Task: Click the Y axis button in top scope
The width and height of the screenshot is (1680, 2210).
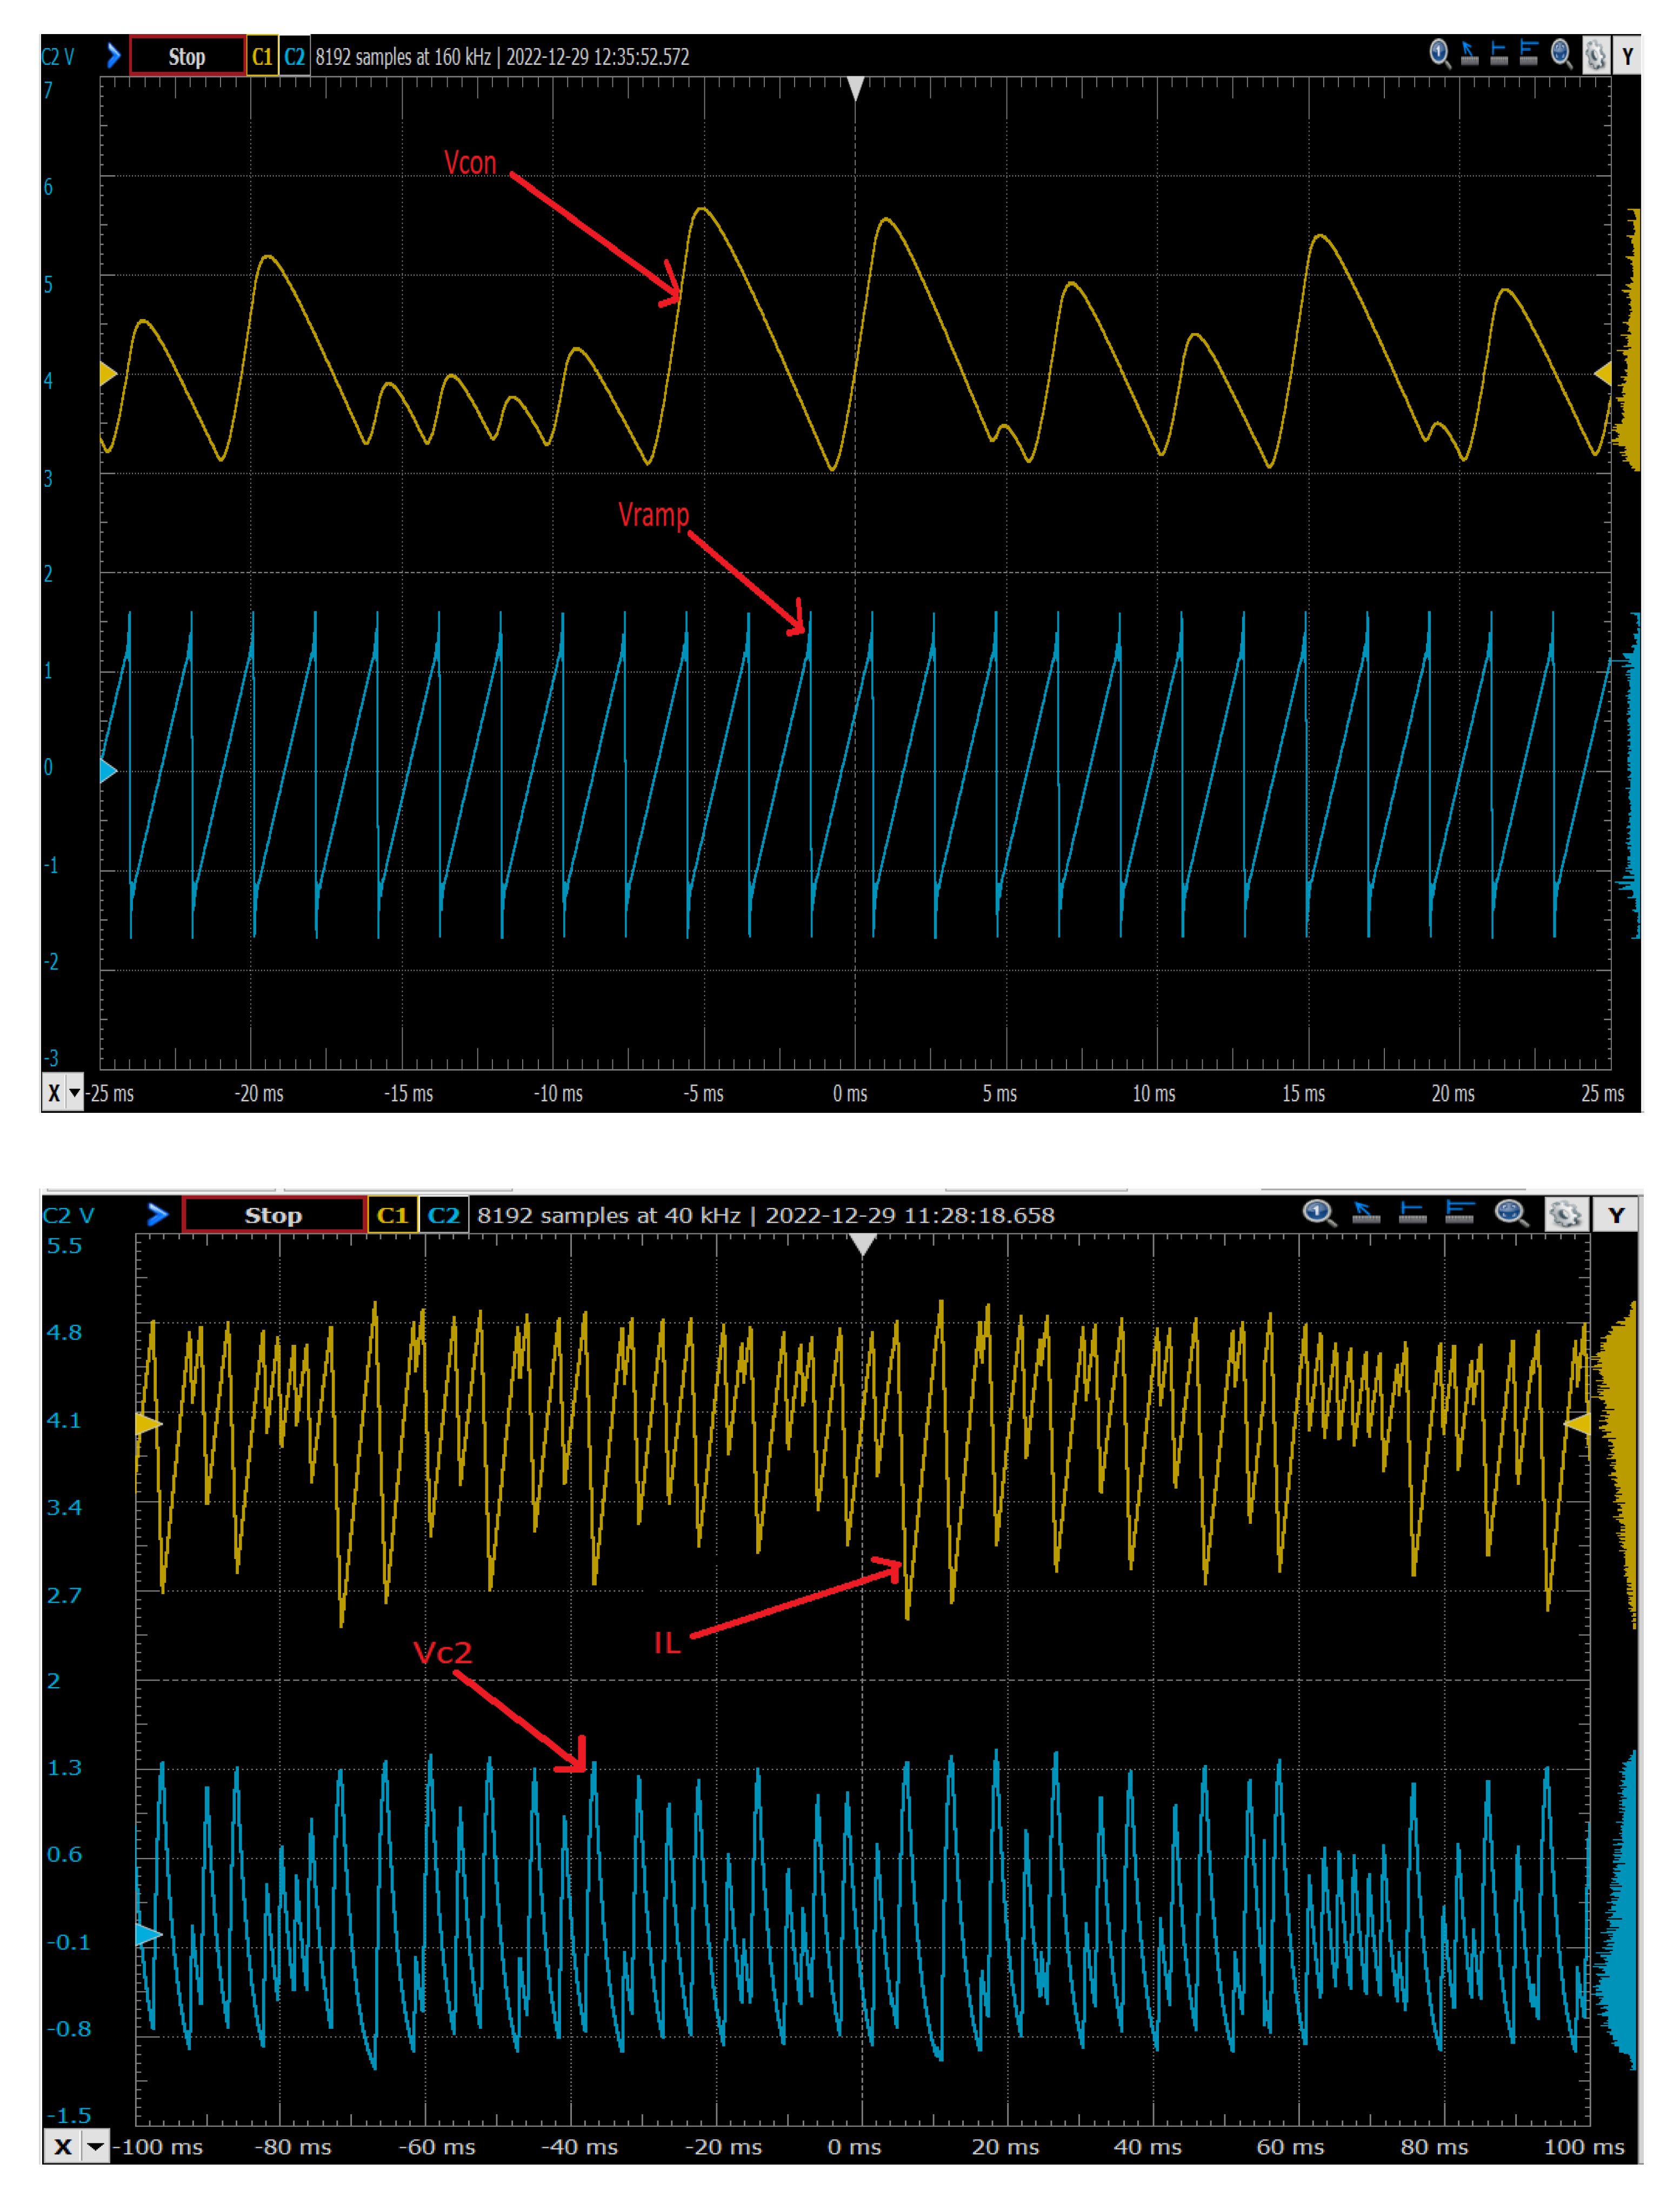Action: [x=1627, y=56]
